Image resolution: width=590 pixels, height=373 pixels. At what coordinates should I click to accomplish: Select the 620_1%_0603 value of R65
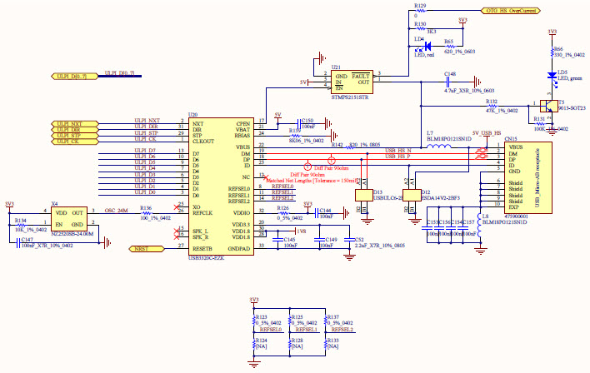(x=459, y=52)
